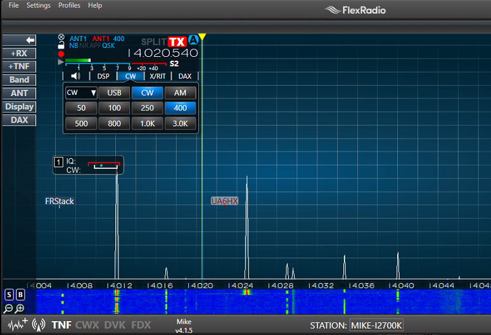Viewport: 491px width, 335px height.
Task: Toggle DVK in bottom bar
Action: (115, 325)
